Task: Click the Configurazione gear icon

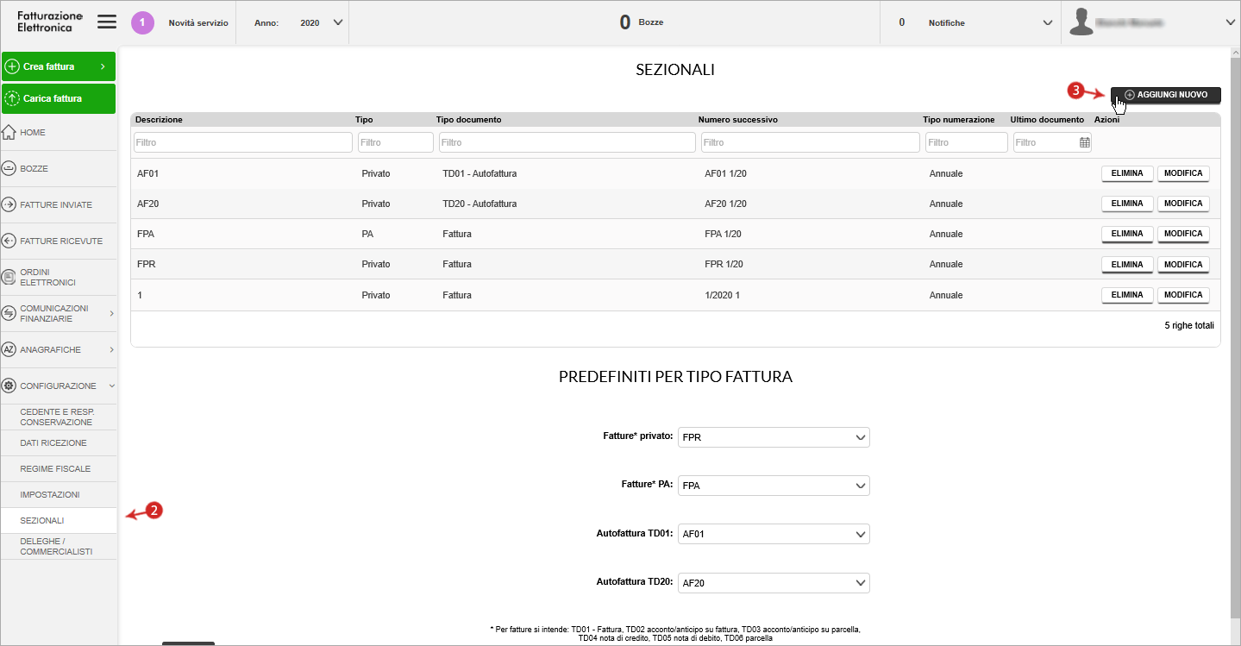Action: point(9,386)
